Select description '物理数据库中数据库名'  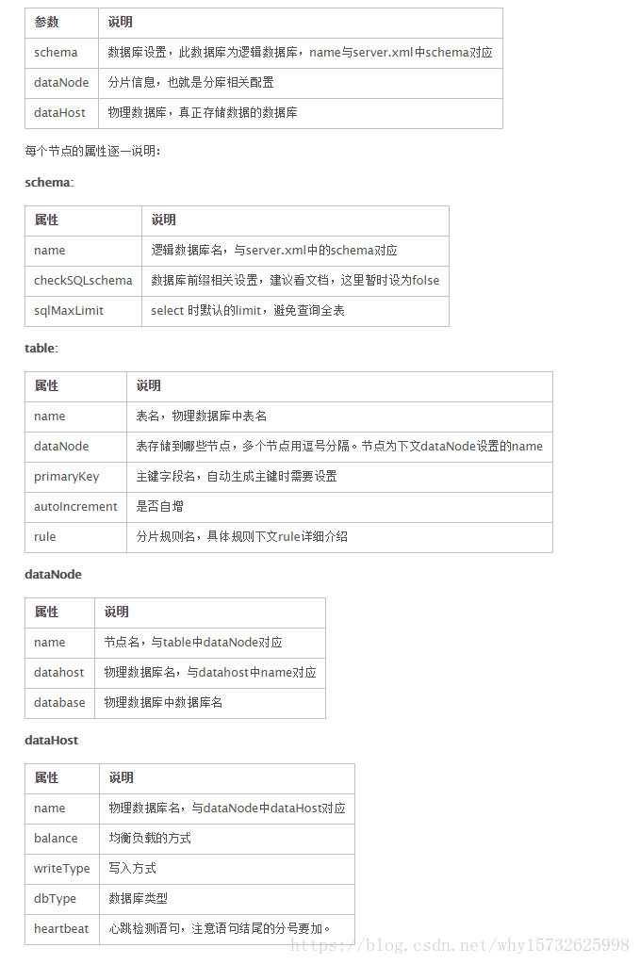point(163,703)
